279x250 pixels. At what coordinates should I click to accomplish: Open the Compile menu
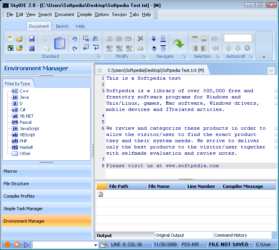(85, 14)
